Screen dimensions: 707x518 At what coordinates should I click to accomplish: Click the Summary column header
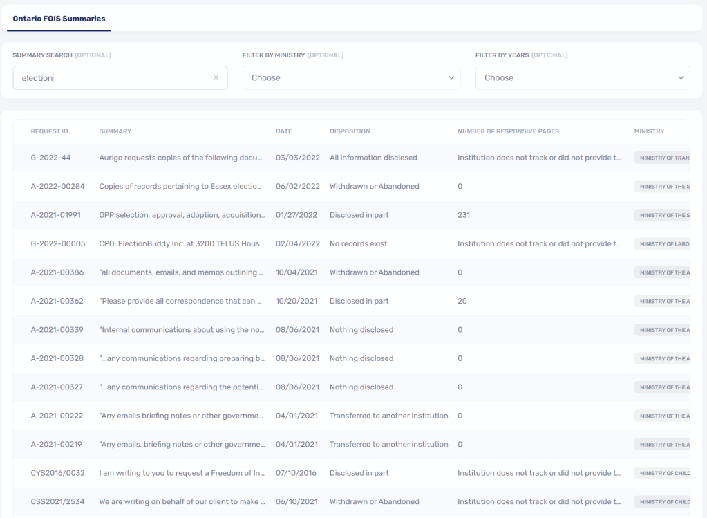(x=115, y=131)
